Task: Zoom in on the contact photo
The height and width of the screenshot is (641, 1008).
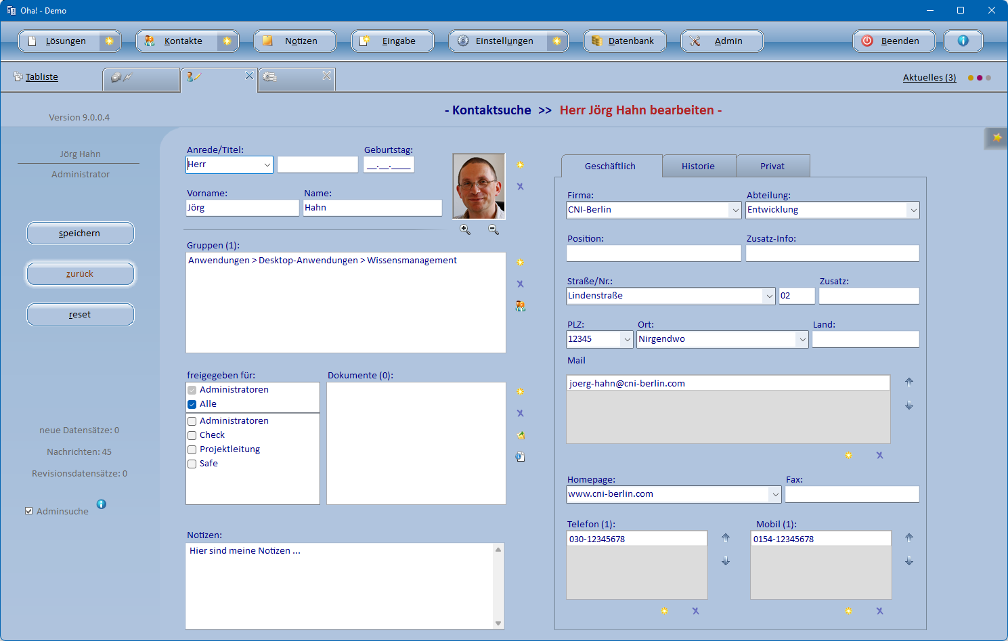Action: coord(465,229)
